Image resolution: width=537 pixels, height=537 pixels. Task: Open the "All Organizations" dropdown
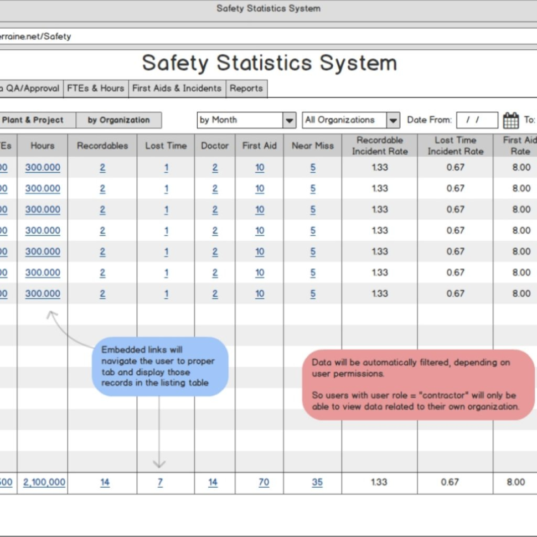point(343,120)
